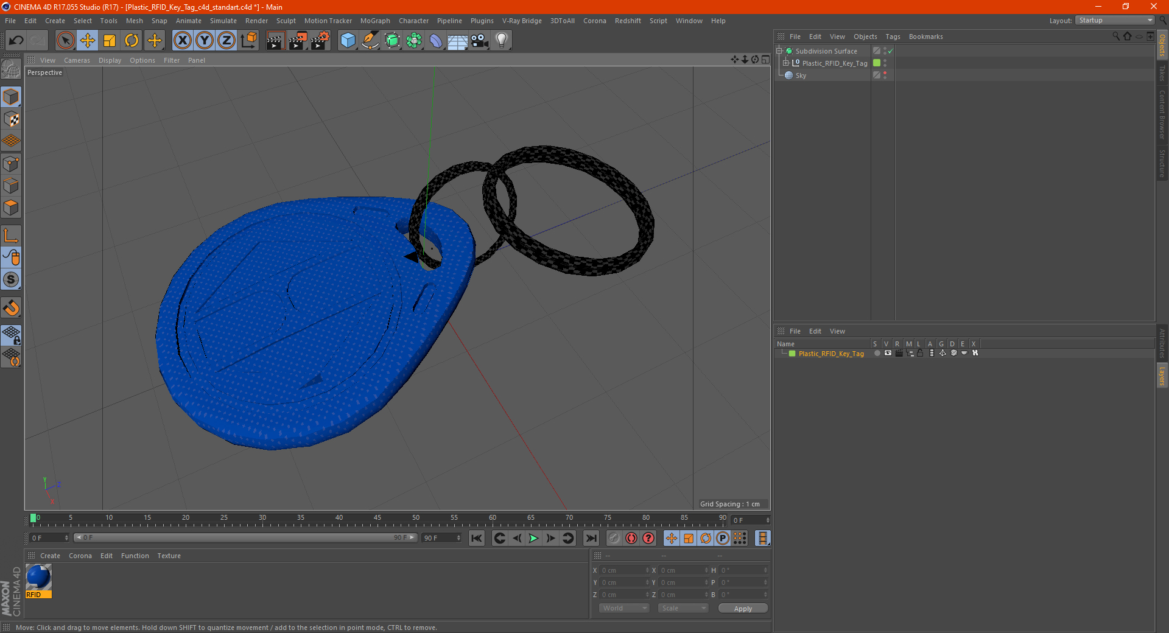The image size is (1169, 633).
Task: Select the RFID material thumbnail
Action: [x=38, y=581]
